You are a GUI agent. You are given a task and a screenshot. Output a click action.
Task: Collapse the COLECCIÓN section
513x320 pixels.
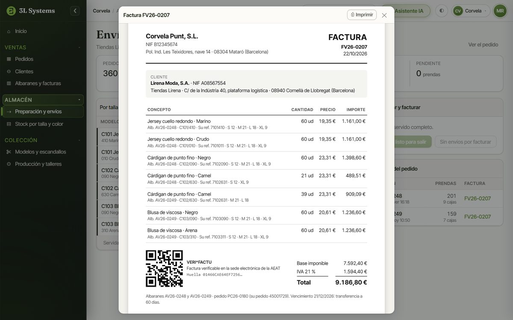pyautogui.click(x=79, y=140)
